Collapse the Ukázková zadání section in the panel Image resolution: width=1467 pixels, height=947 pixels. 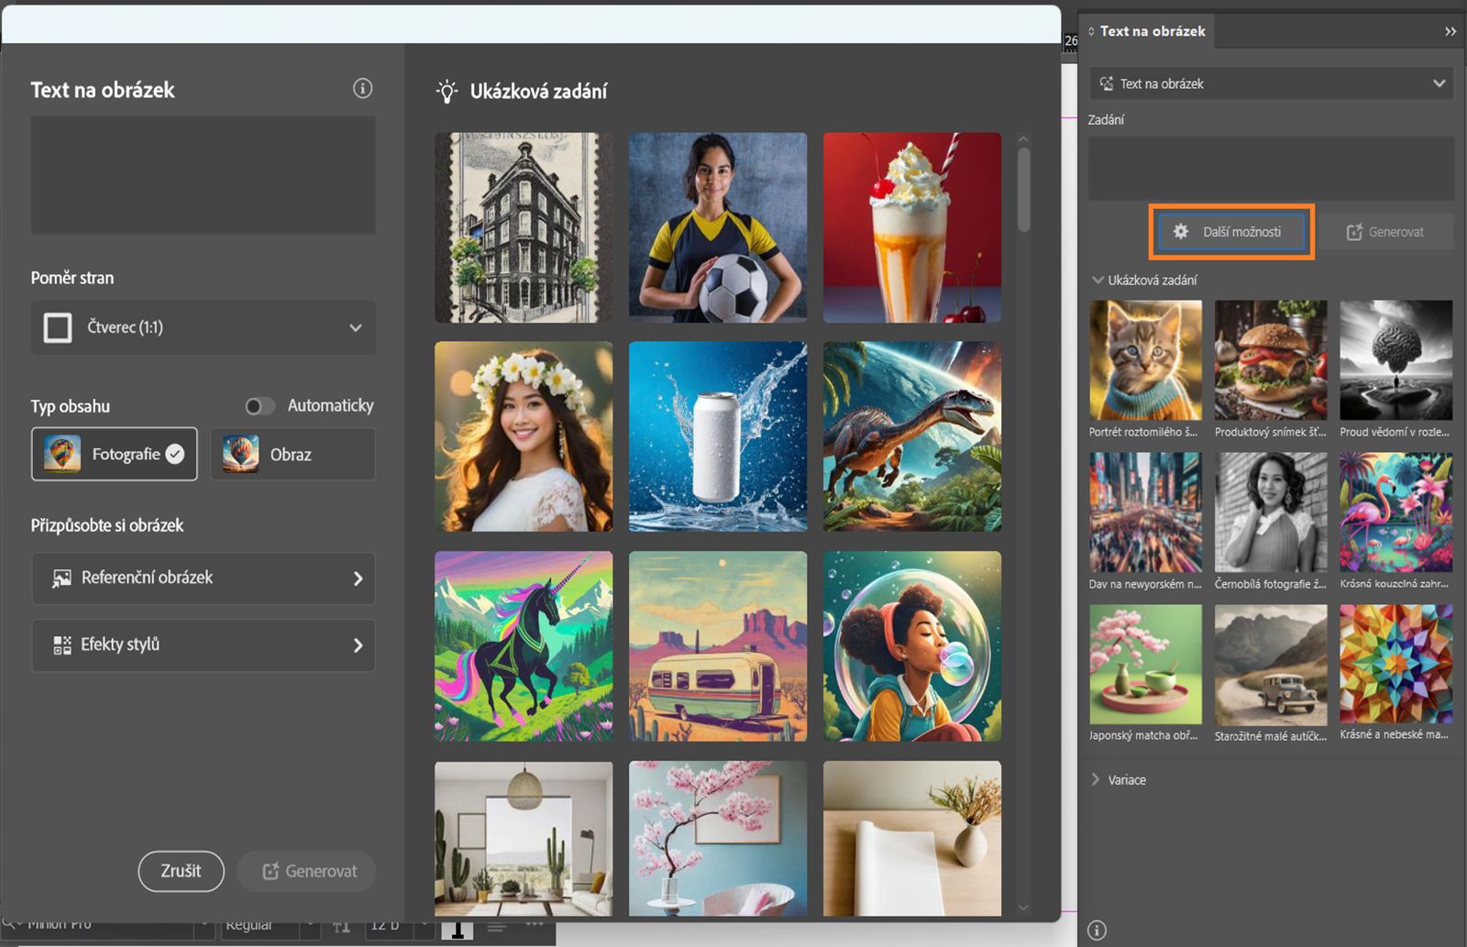pyautogui.click(x=1097, y=280)
